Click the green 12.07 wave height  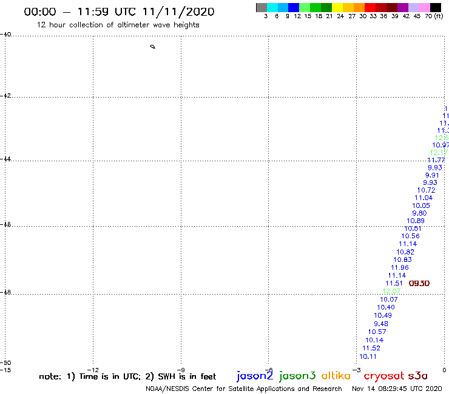point(391,292)
